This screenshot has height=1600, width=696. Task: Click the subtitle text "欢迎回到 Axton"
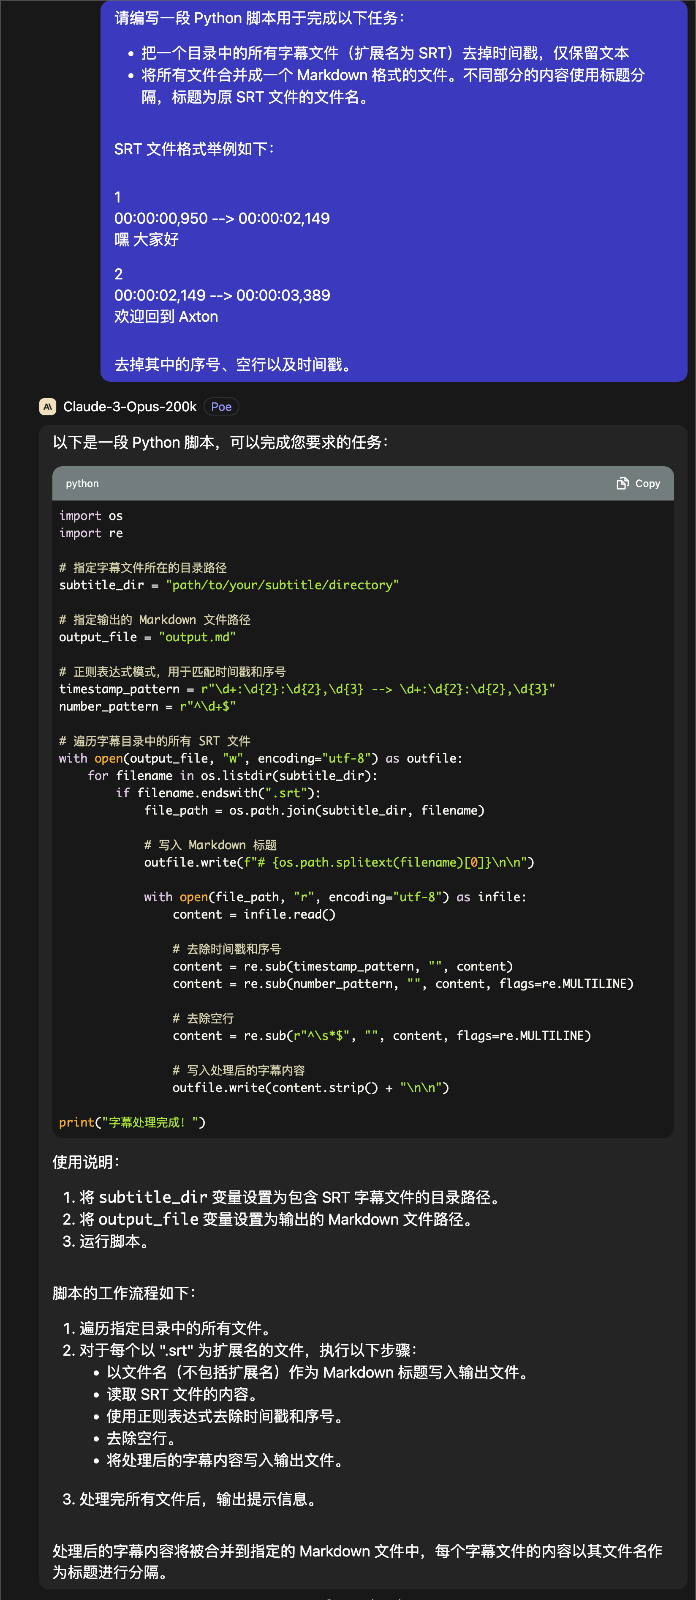tap(166, 317)
